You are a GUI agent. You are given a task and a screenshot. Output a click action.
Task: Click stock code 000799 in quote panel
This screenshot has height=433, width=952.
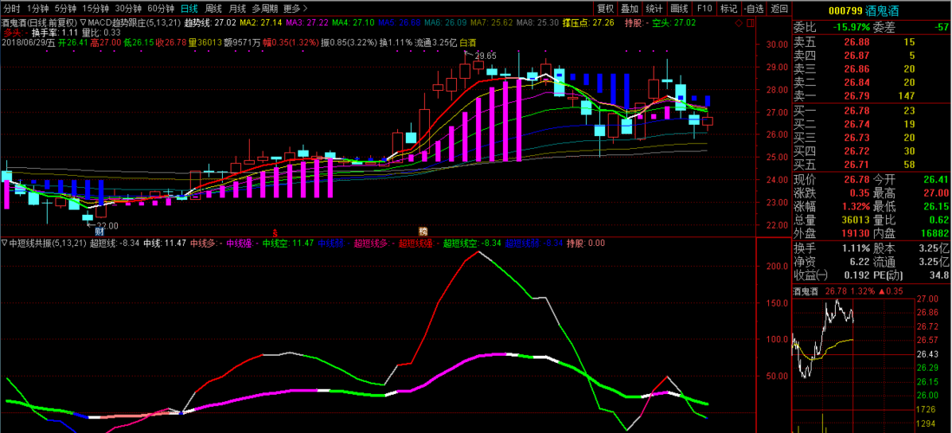pos(845,10)
